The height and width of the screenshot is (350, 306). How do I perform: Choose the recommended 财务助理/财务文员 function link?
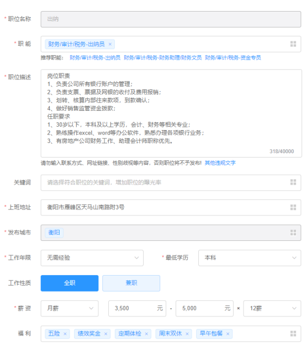pyautogui.click(x=162, y=57)
